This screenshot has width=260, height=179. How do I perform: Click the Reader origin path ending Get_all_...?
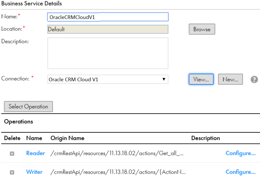pos(117,153)
